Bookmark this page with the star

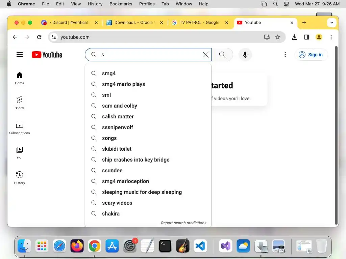click(278, 37)
